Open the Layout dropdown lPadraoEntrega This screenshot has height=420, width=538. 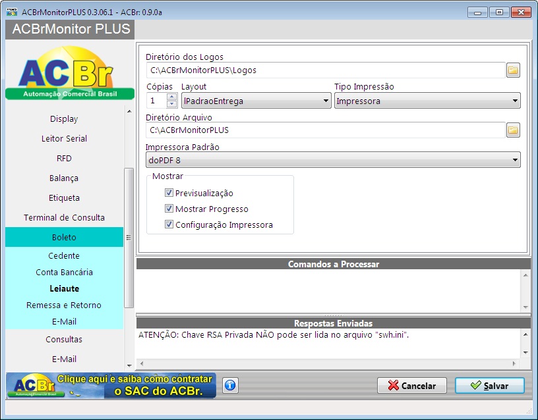tap(256, 101)
